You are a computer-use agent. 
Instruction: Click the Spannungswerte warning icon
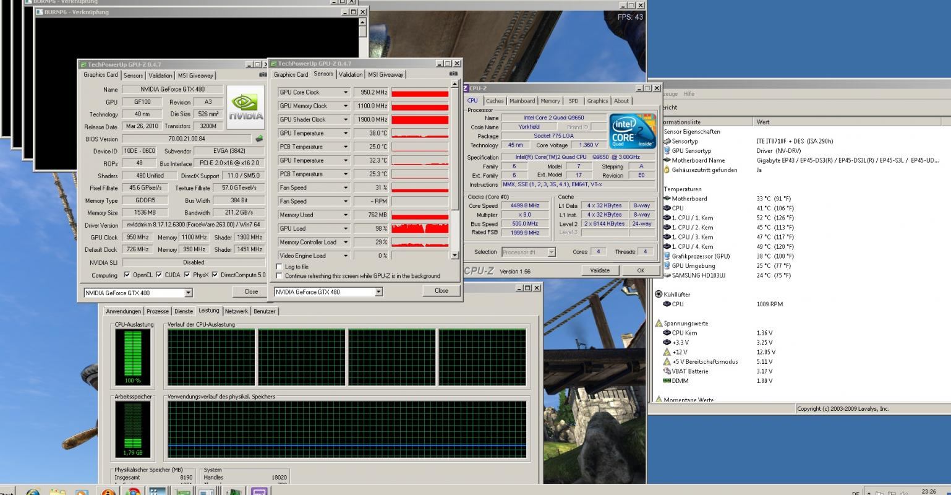point(659,323)
